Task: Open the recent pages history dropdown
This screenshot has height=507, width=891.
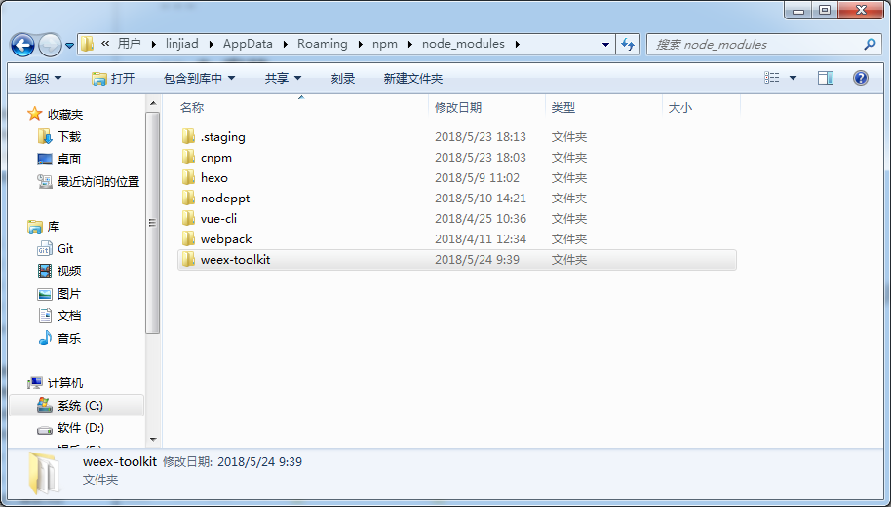Action: click(x=70, y=46)
